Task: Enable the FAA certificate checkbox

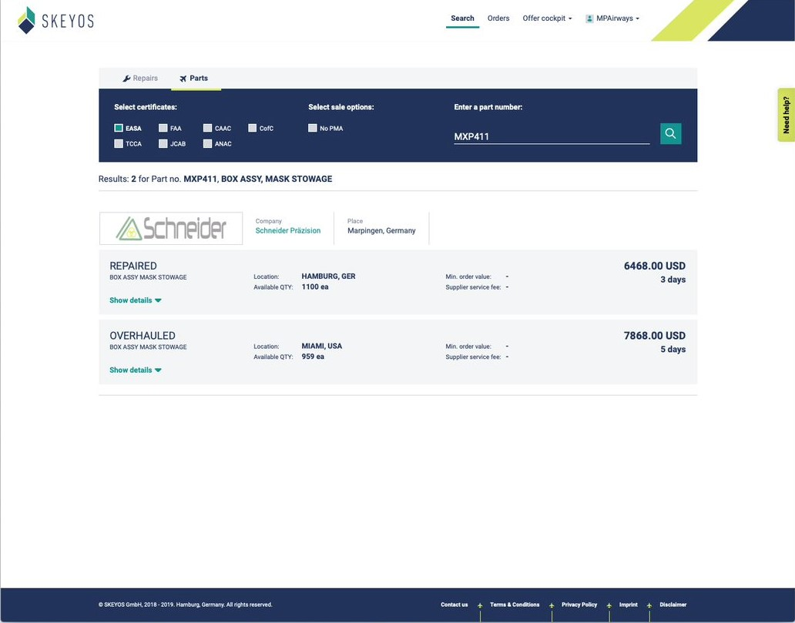Action: (x=163, y=129)
